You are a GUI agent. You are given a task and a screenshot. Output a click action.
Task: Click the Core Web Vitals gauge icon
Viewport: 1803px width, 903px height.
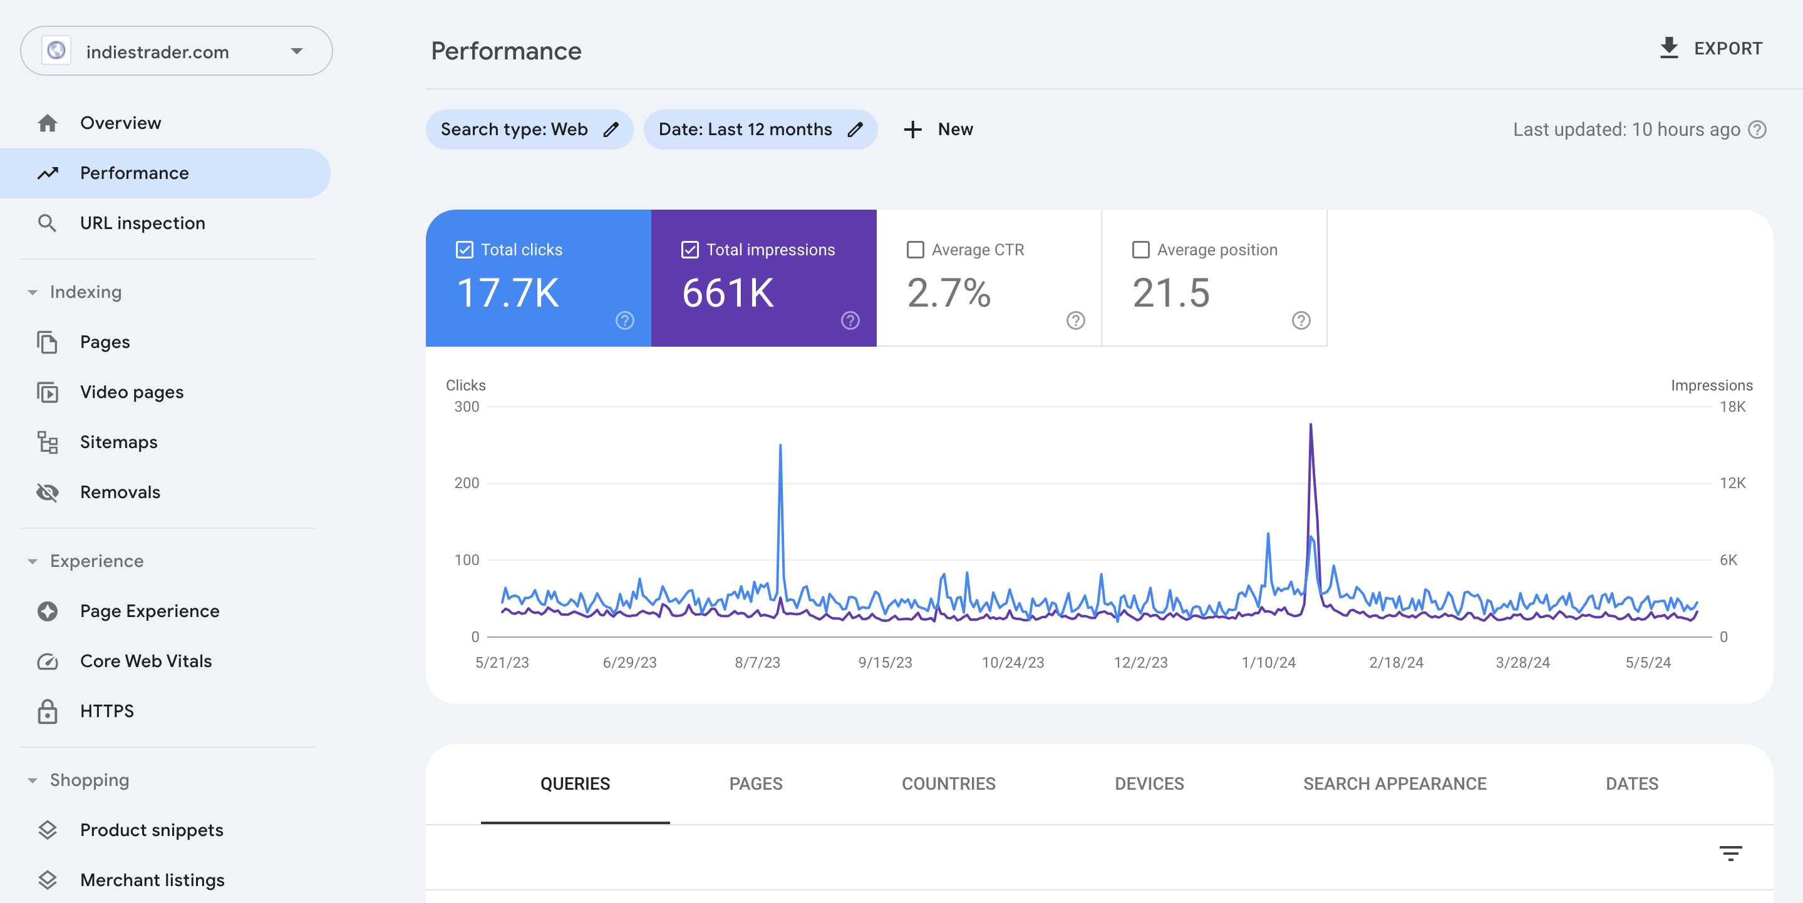click(48, 661)
